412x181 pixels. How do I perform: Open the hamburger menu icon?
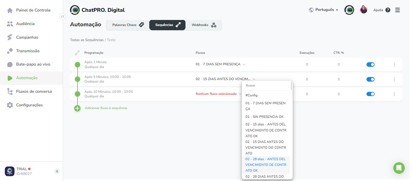pos(398,10)
